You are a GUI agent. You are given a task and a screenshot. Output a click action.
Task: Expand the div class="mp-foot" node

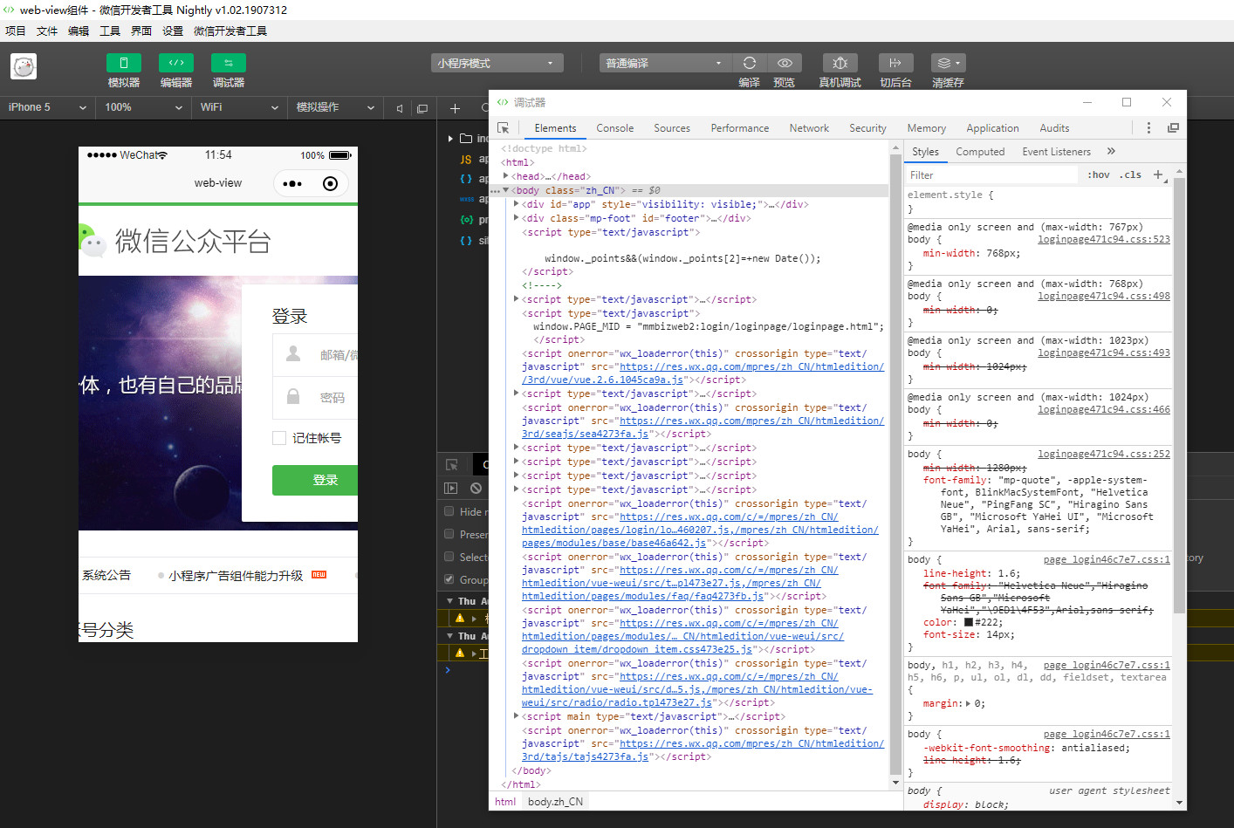[517, 218]
